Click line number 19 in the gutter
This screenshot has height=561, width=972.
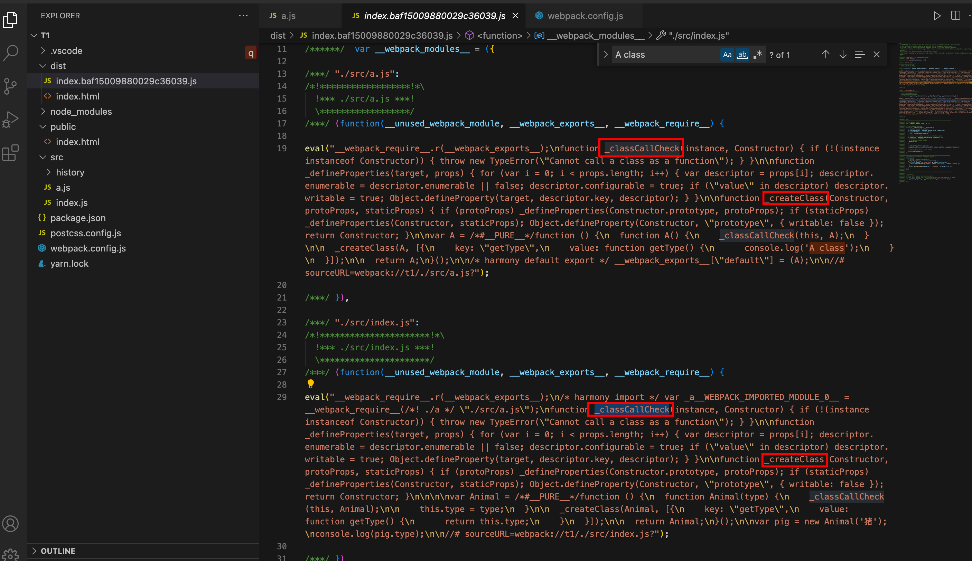tap(282, 148)
